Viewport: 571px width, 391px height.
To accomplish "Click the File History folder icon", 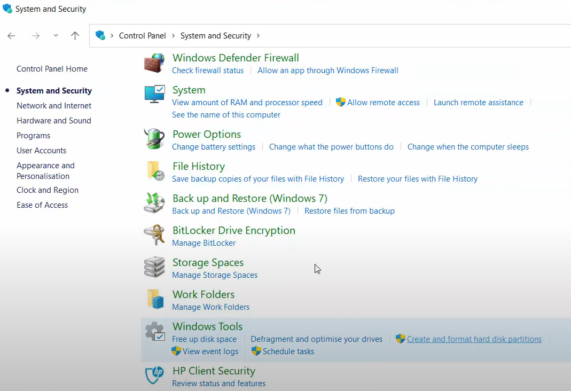I will (x=154, y=171).
